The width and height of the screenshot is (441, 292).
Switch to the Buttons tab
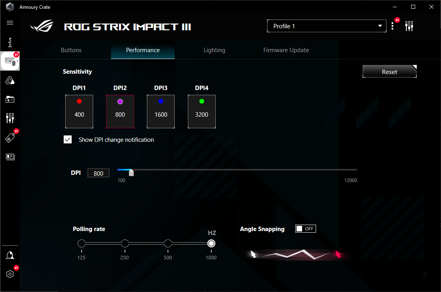(x=71, y=50)
